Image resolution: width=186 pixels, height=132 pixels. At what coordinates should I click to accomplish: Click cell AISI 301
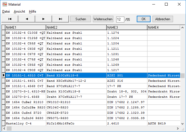127,75
